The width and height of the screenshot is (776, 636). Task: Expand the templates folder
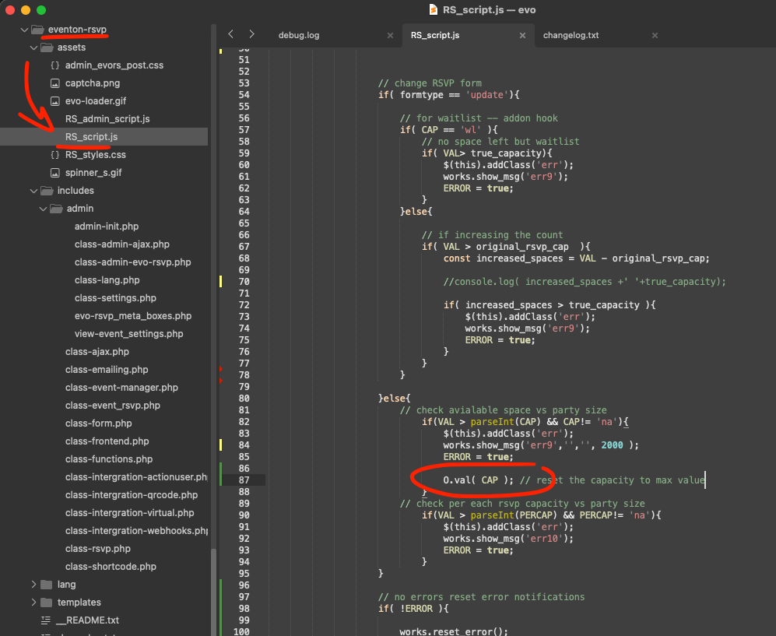pyautogui.click(x=33, y=603)
